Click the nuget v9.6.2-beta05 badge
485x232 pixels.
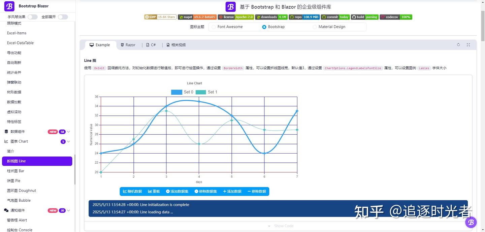(197, 17)
